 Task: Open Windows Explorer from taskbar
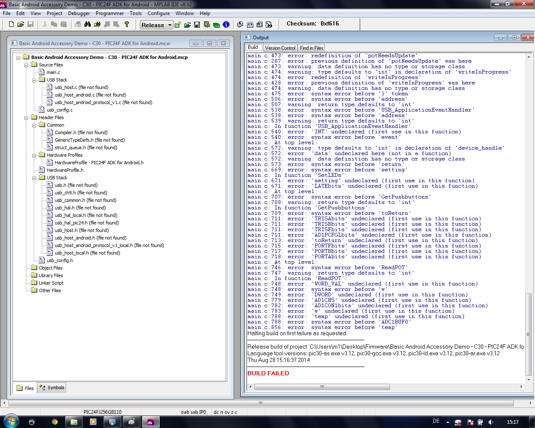[x=74, y=422]
